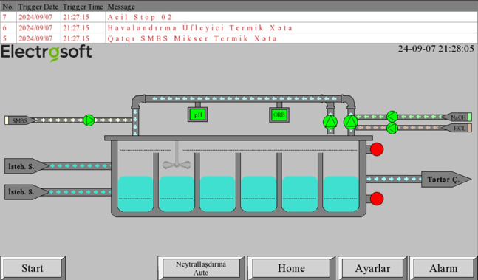Select the Acil Stop 02 alarm row
The image size is (478, 280).
[239, 17]
